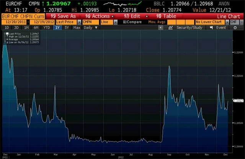
Task: Click the Last Price field box
Action: coord(67,22)
